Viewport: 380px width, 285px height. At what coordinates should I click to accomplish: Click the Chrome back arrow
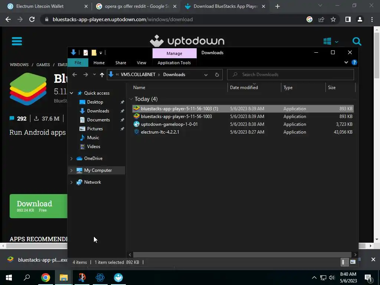(x=8, y=19)
